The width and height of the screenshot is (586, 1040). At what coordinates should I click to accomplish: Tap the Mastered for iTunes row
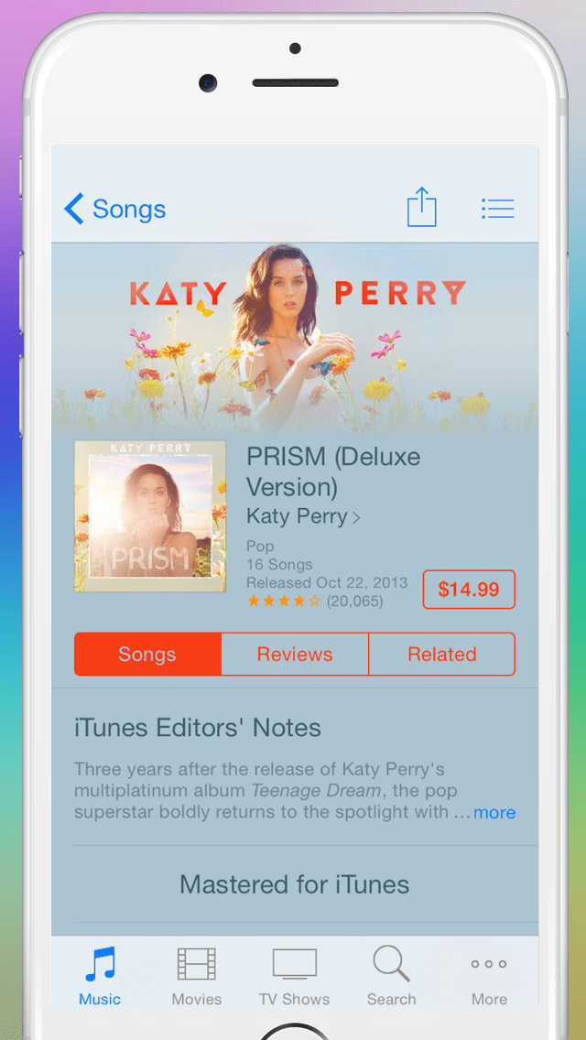(295, 884)
